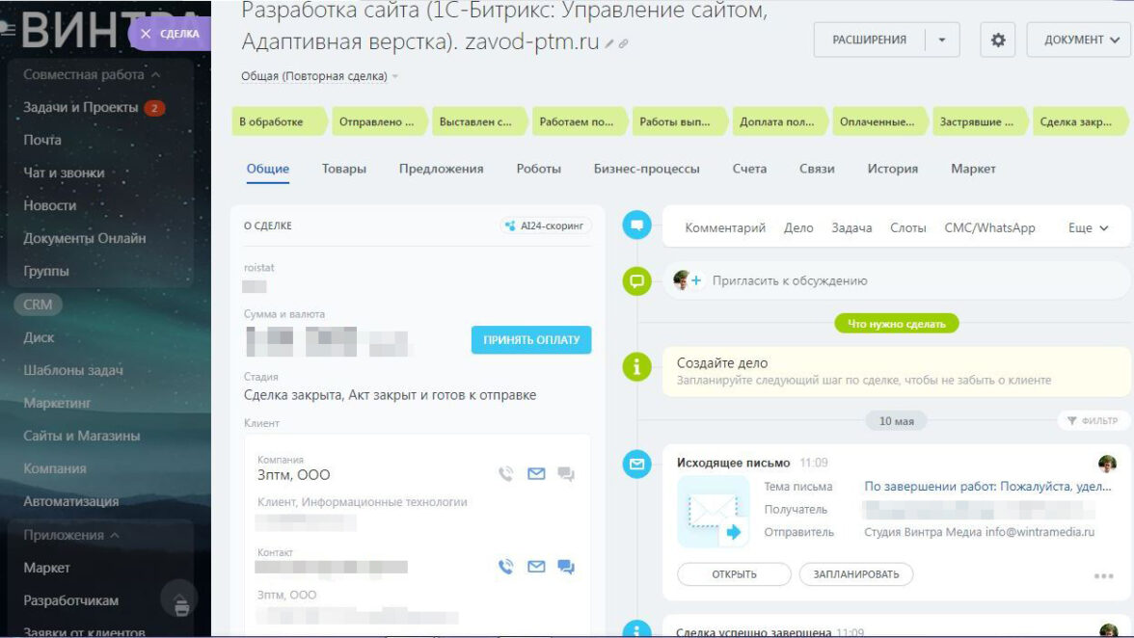Open Задачи и Проекты in sidebar
The height and width of the screenshot is (638, 1134).
coord(80,107)
